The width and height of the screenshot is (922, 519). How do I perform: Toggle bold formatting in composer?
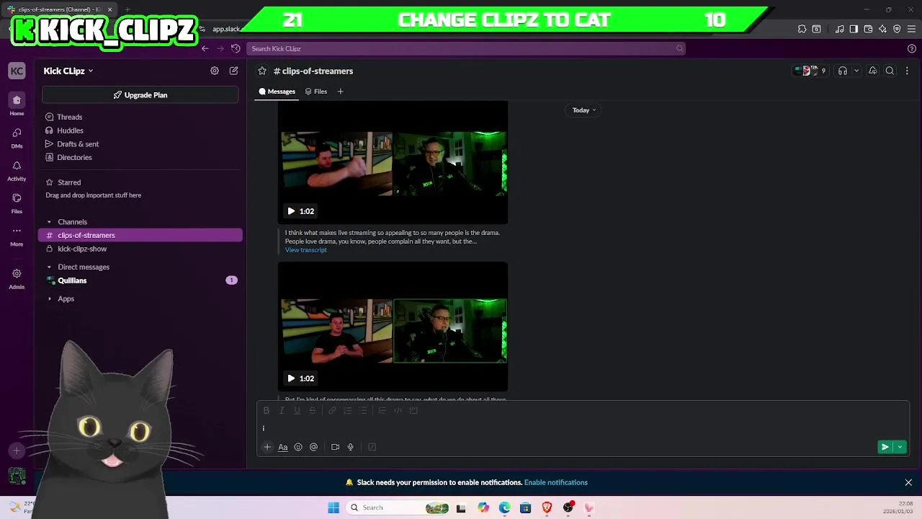pyautogui.click(x=267, y=410)
